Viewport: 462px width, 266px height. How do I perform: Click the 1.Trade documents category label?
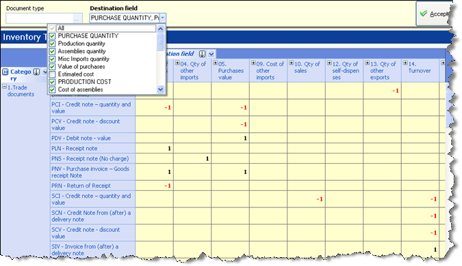[21, 91]
